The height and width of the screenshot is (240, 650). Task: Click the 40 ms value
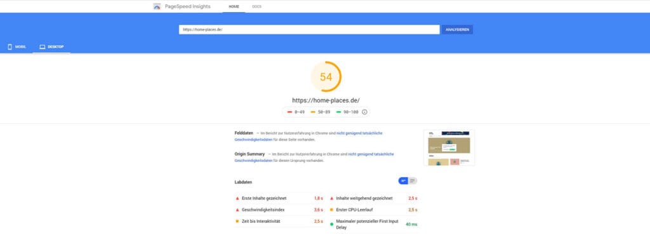click(411, 224)
